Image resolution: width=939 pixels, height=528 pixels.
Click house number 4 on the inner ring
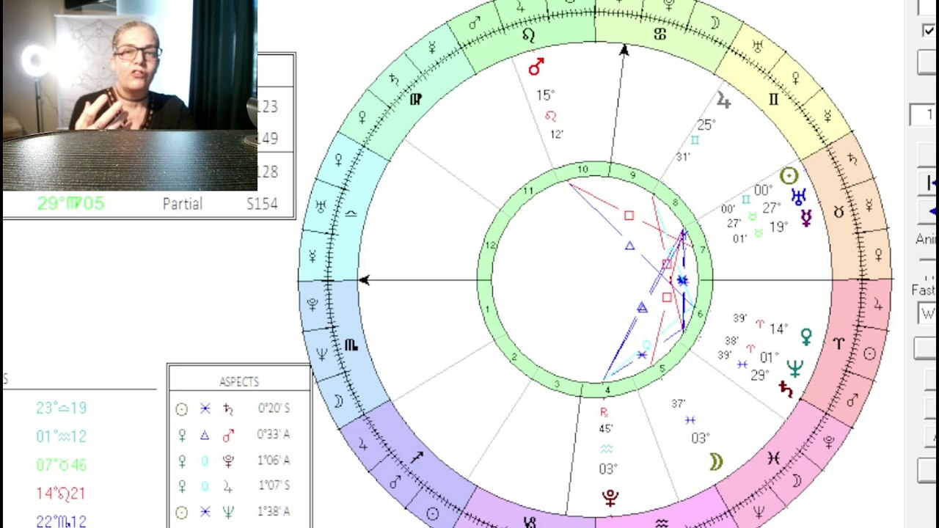pyautogui.click(x=607, y=389)
